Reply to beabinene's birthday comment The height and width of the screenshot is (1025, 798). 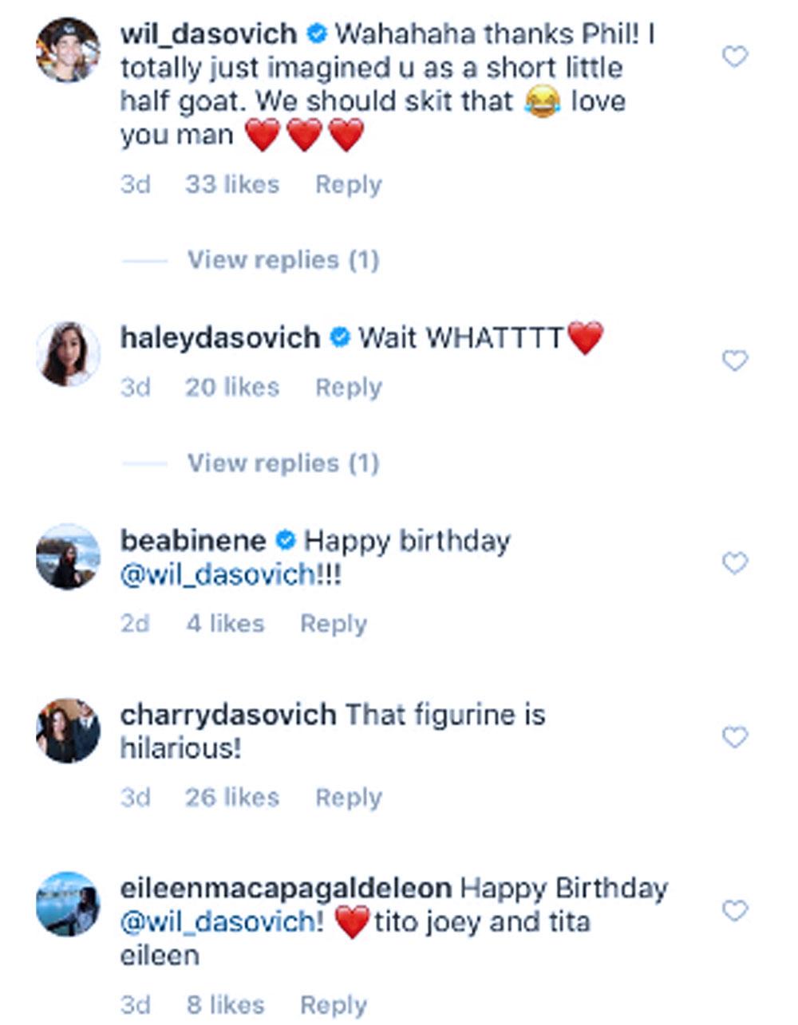(333, 623)
